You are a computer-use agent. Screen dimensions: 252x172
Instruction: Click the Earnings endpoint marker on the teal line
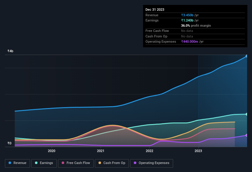[x=247, y=114]
